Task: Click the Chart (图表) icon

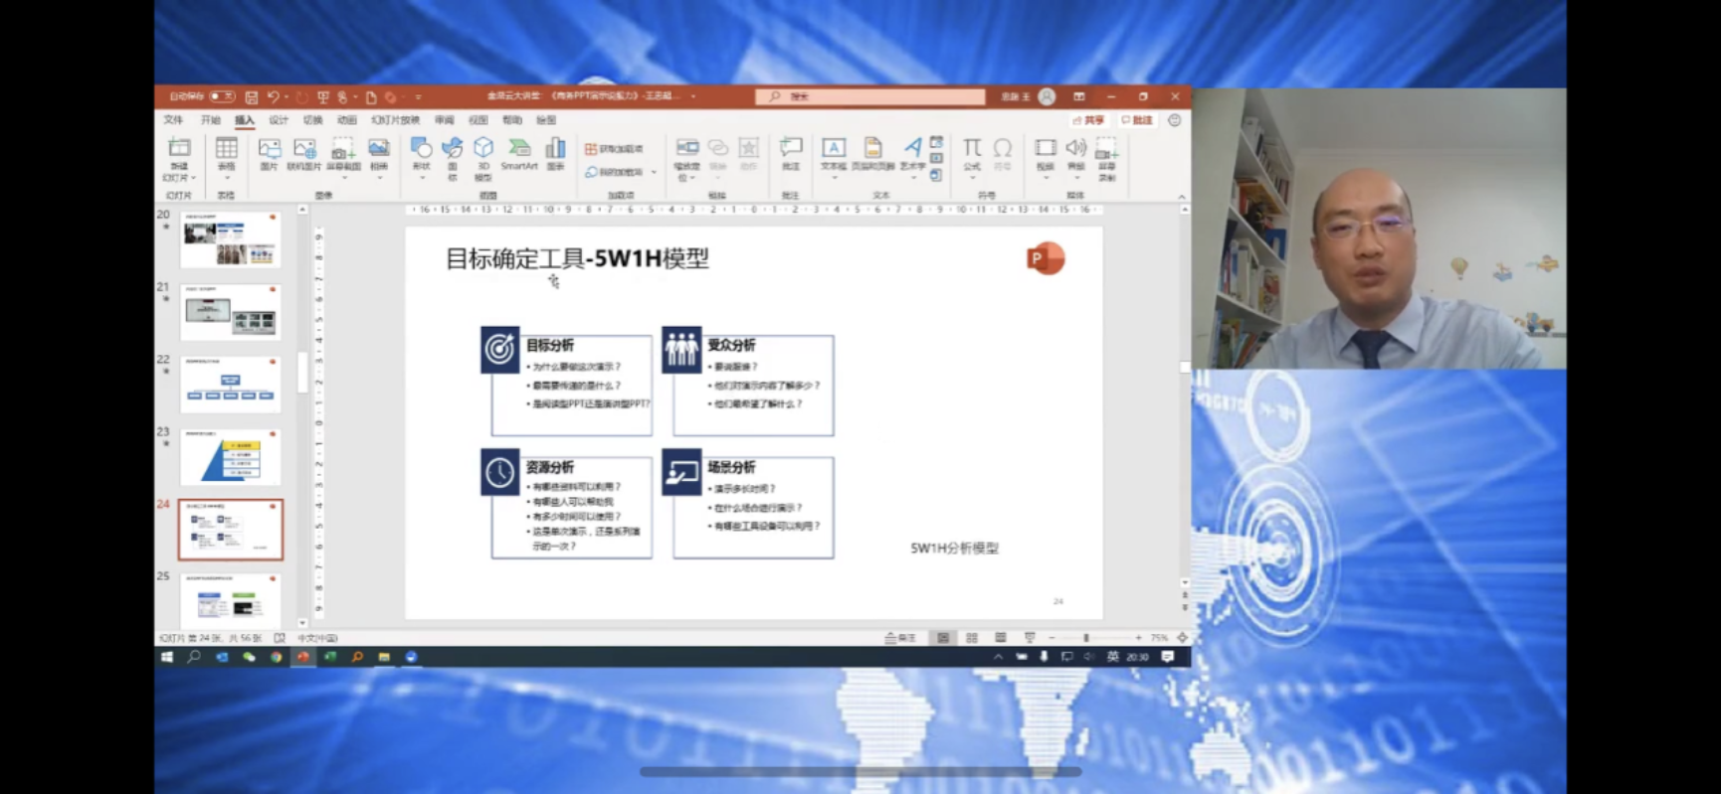Action: [555, 153]
